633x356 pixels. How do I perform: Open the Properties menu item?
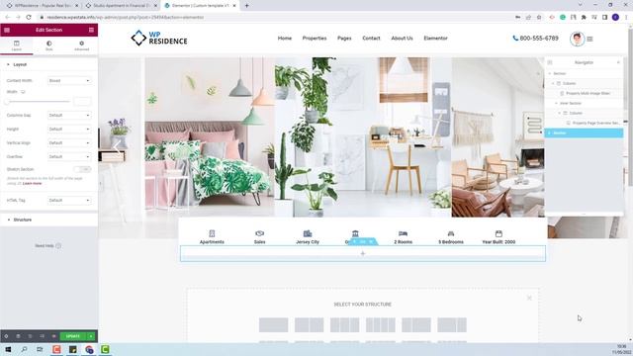coord(315,38)
